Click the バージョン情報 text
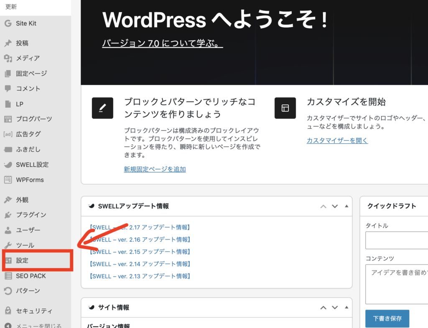428x328 pixels. [x=108, y=325]
